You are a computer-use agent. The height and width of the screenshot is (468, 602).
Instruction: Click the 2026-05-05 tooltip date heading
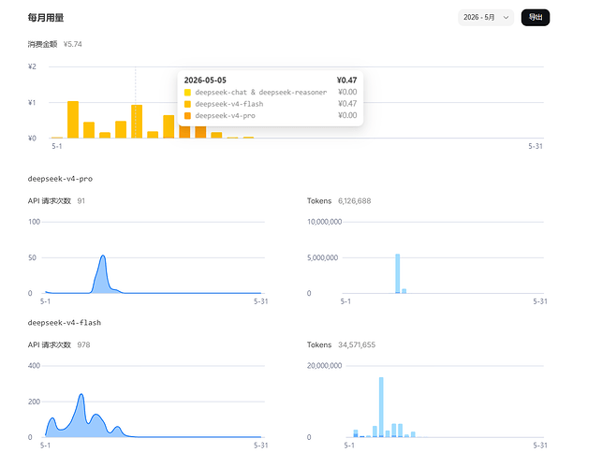(x=205, y=80)
